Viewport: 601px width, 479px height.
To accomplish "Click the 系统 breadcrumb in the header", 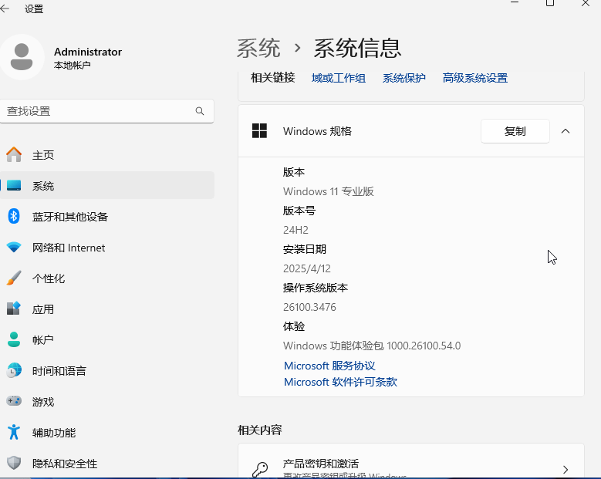I will tap(258, 49).
